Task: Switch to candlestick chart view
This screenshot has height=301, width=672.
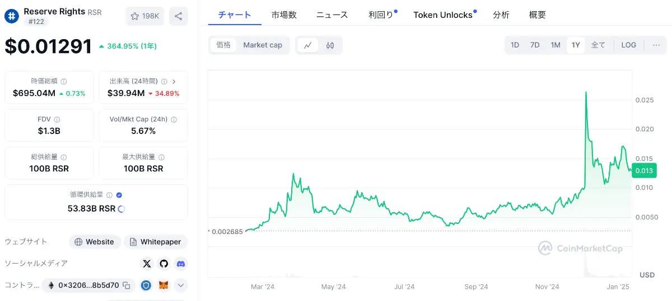Action: (330, 45)
